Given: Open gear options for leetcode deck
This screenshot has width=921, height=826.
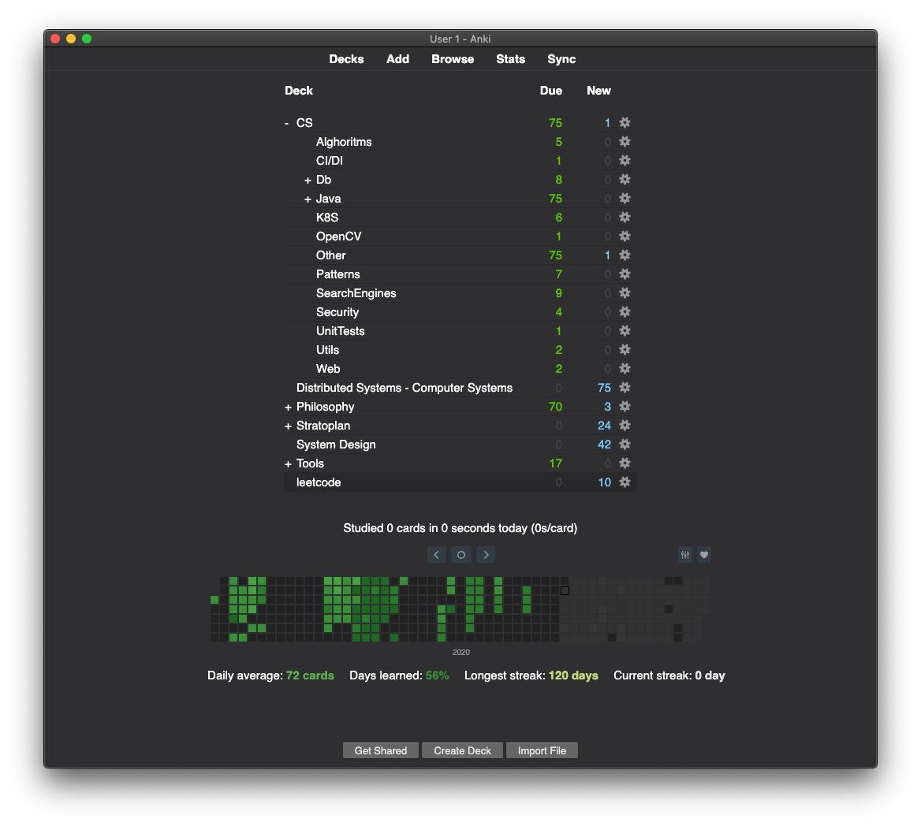Looking at the screenshot, I should point(625,482).
